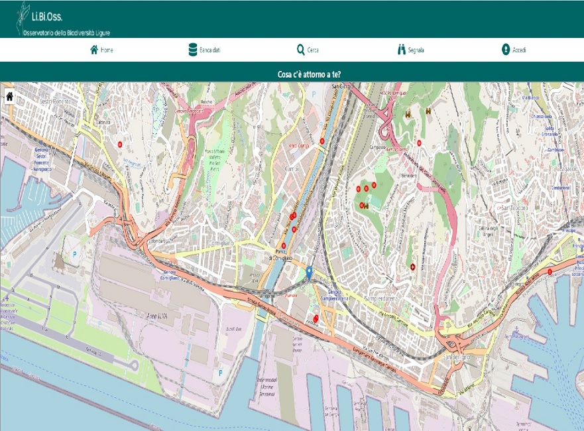
Task: Click the 'Sampierdarena' district label
Action: [381, 298]
